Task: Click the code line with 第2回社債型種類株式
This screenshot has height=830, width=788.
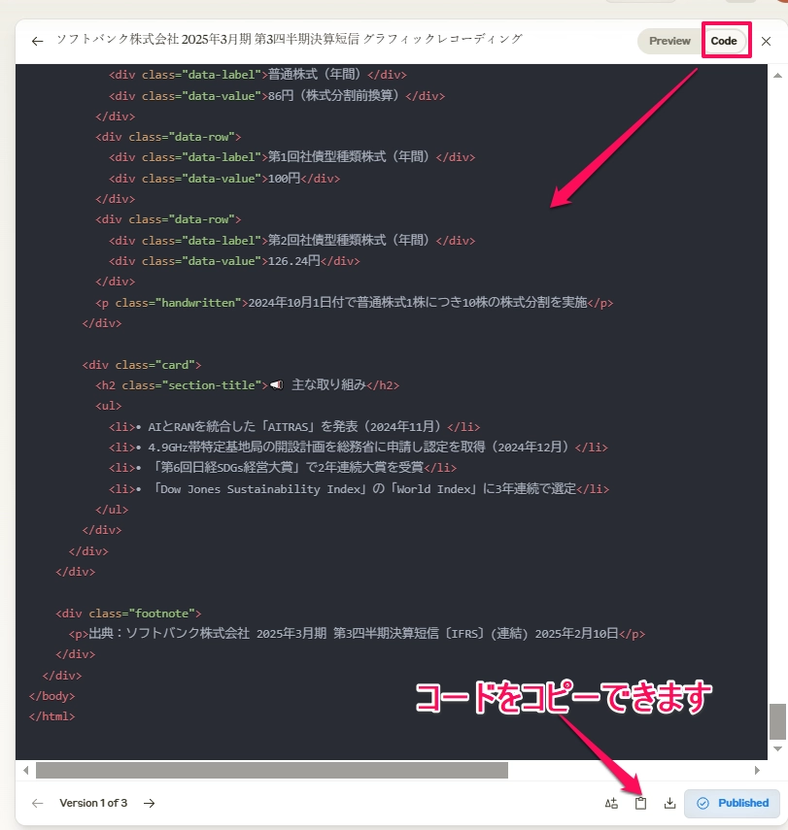Action: (292, 241)
